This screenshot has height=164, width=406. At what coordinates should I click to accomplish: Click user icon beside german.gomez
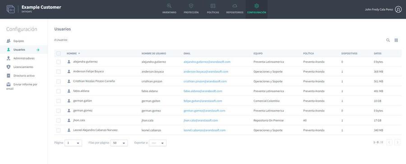(x=69, y=111)
